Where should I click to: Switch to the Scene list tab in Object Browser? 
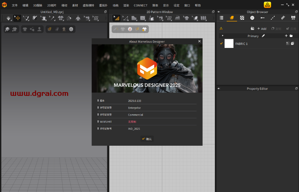click(x=221, y=18)
